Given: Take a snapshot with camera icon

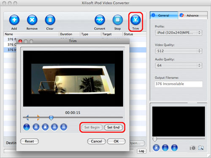Looking at the screenshot, I should click(192, 148).
